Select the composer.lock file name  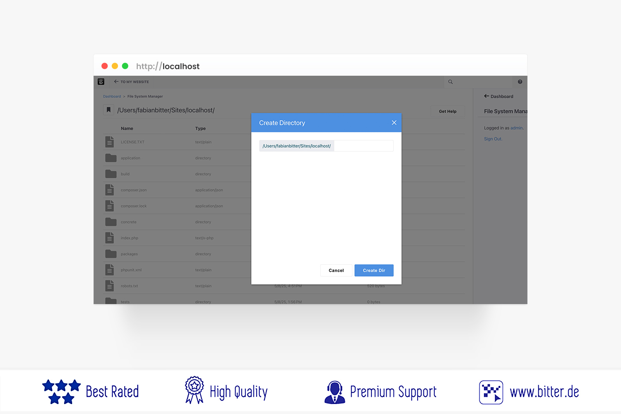134,206
